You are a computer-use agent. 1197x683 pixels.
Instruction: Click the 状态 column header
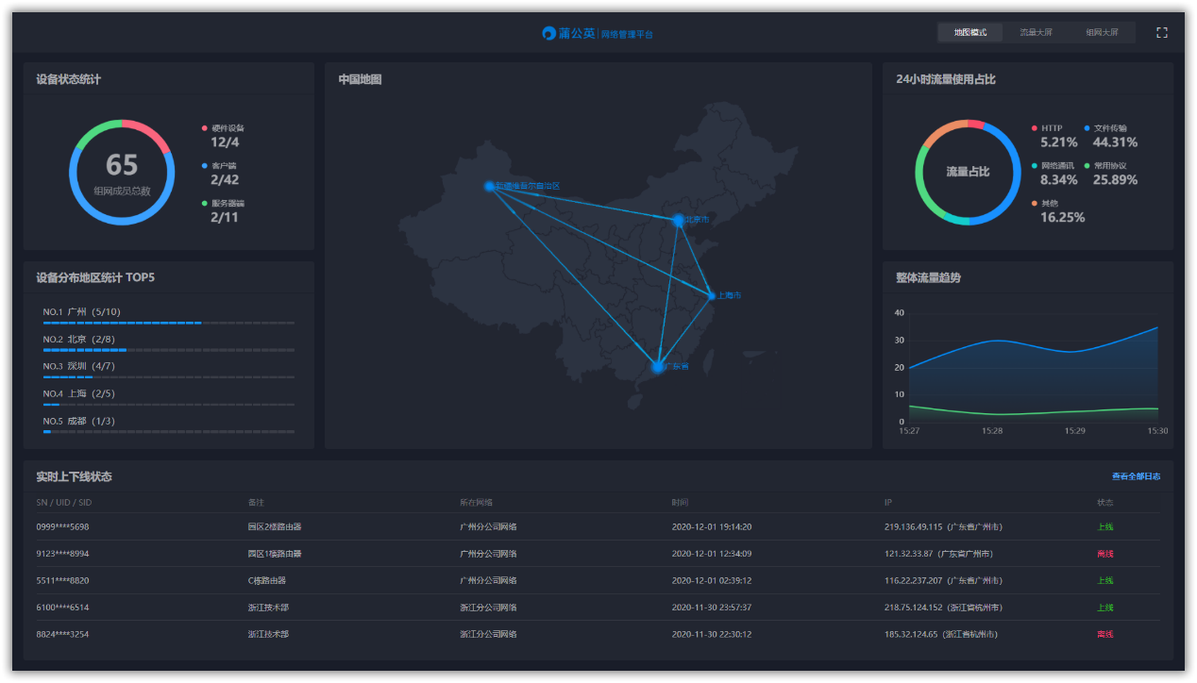tap(1105, 503)
